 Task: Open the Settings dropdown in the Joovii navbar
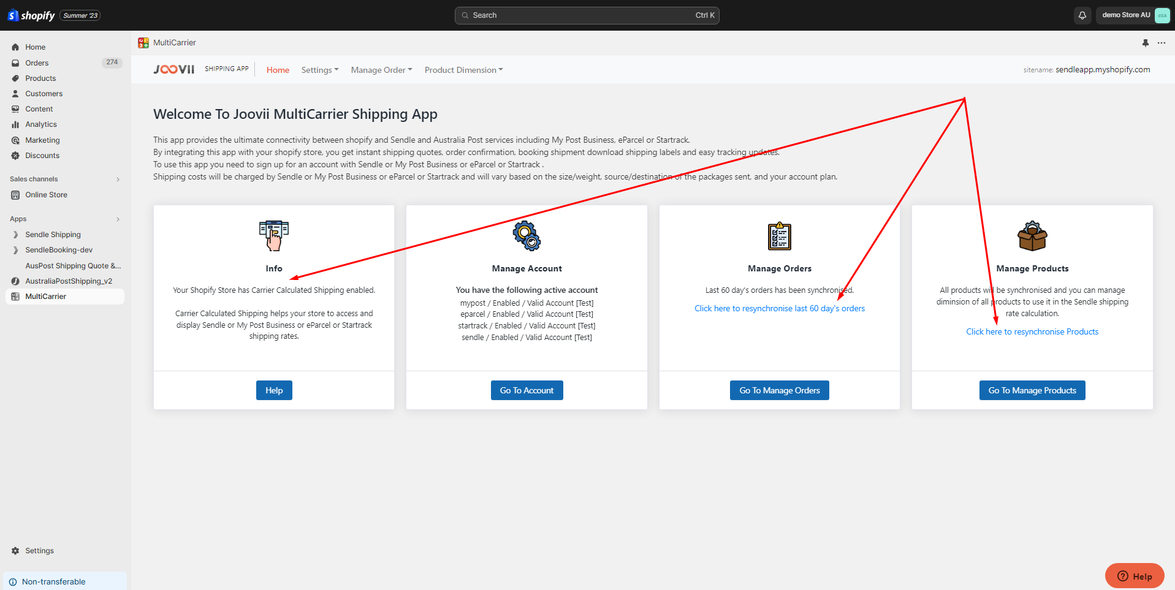(x=319, y=69)
